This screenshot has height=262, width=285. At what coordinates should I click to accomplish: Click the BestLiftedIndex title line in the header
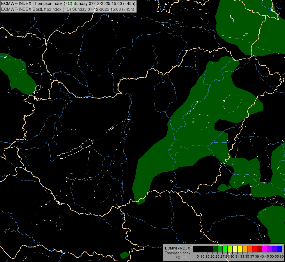(68, 9)
